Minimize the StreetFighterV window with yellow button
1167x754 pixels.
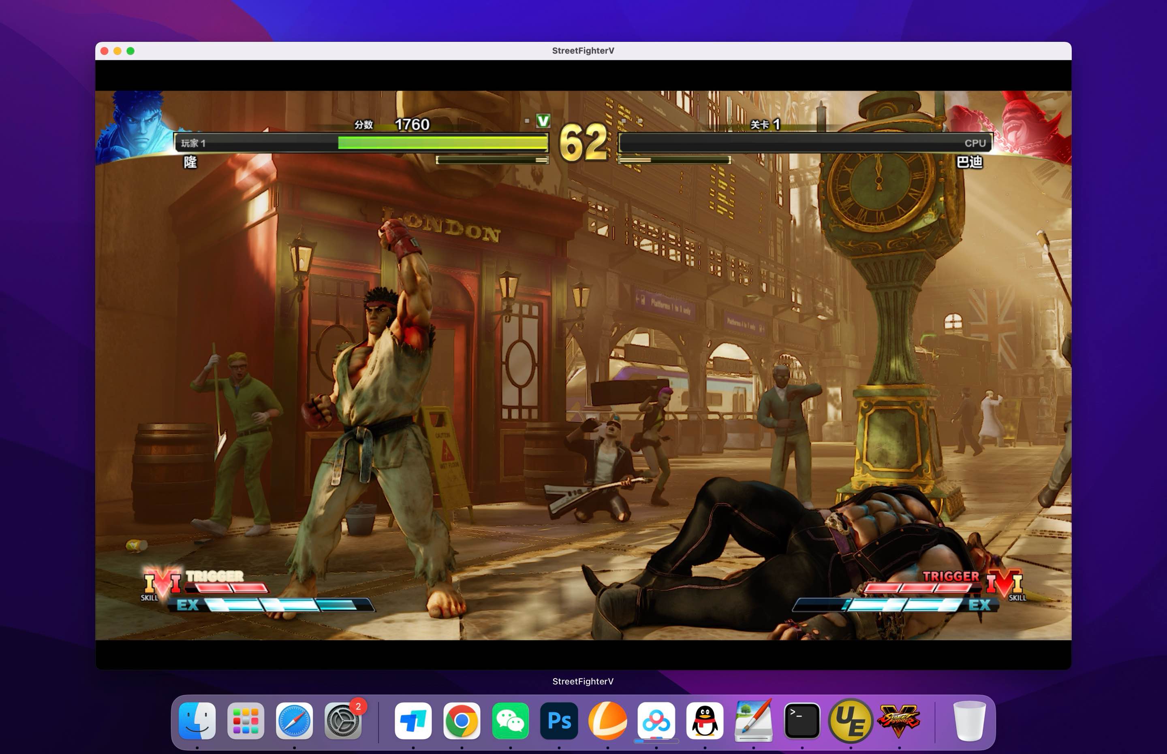(118, 51)
